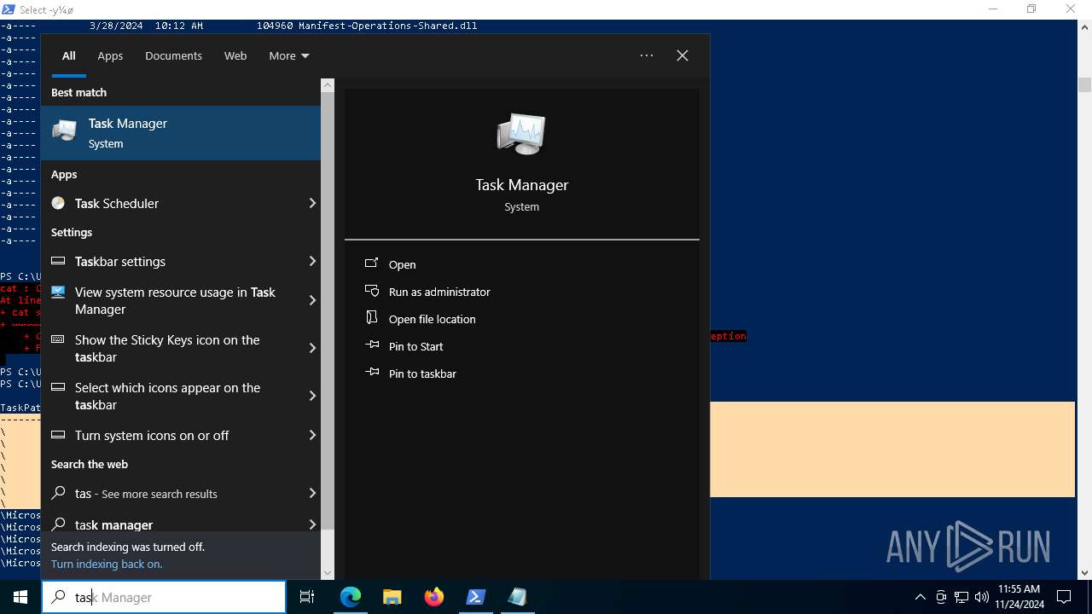Click the taskbar search input box
Screen dimensions: 1092x614
(164, 597)
